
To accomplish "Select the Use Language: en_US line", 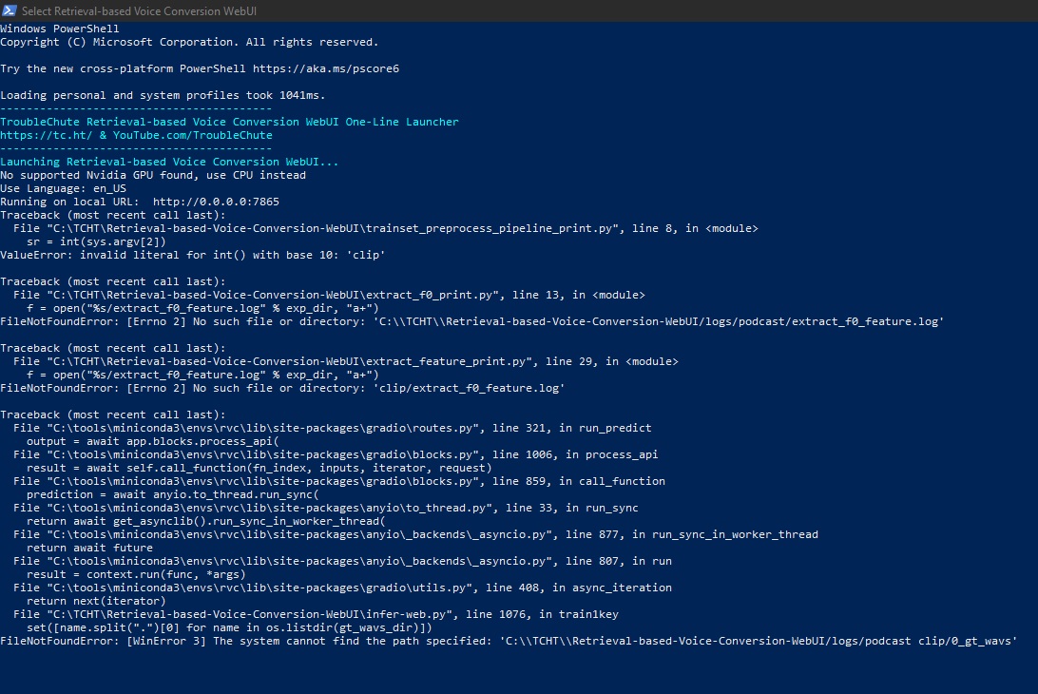I will click(63, 188).
